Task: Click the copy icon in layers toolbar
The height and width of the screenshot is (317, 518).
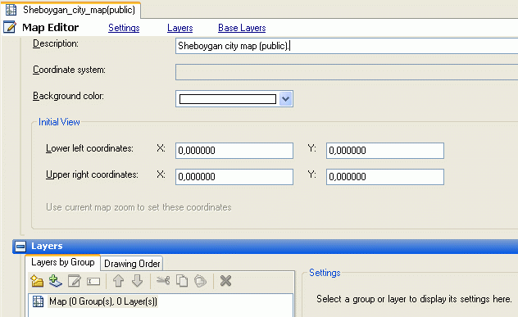Action: (182, 281)
